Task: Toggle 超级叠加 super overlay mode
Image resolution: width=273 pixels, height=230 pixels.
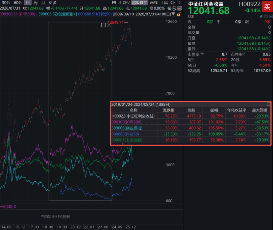Action: 140,3
